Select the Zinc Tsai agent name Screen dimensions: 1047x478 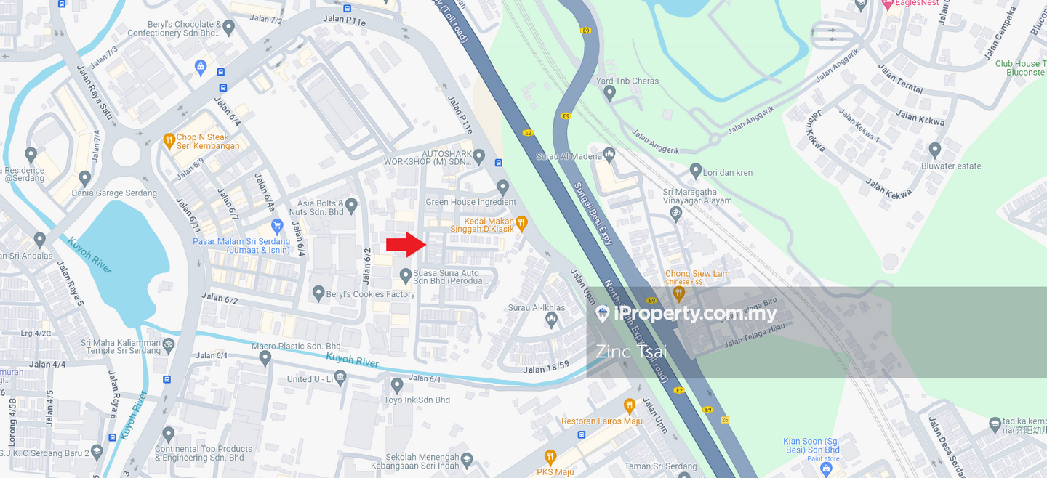(x=631, y=352)
